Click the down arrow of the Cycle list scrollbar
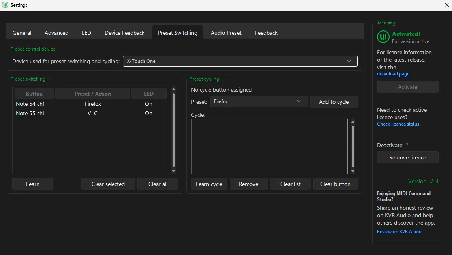This screenshot has width=452, height=255. point(353,171)
